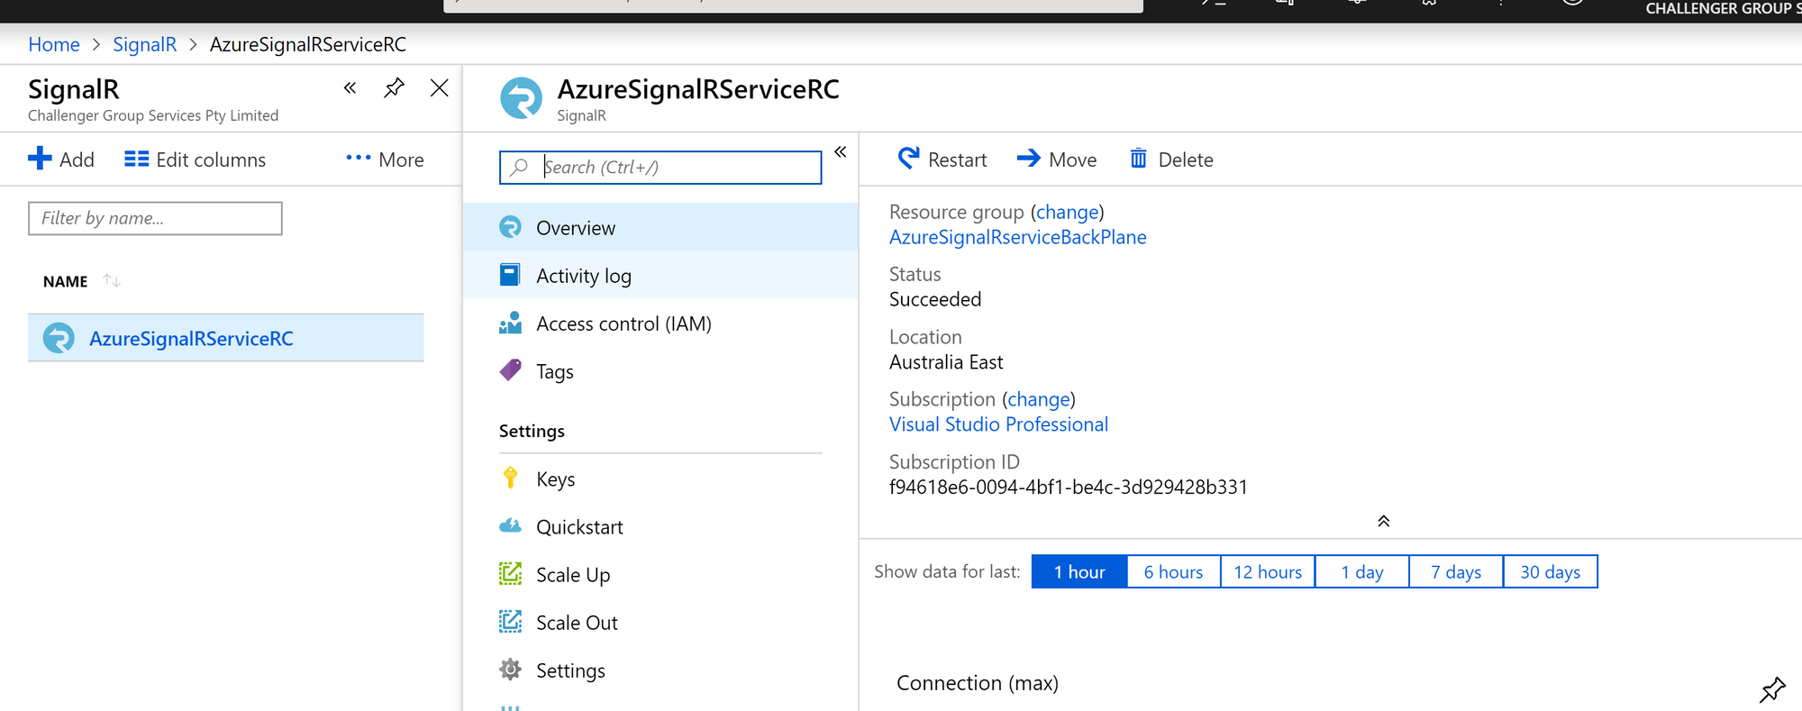
Task: Delete the SignalR resource
Action: (x=1171, y=160)
